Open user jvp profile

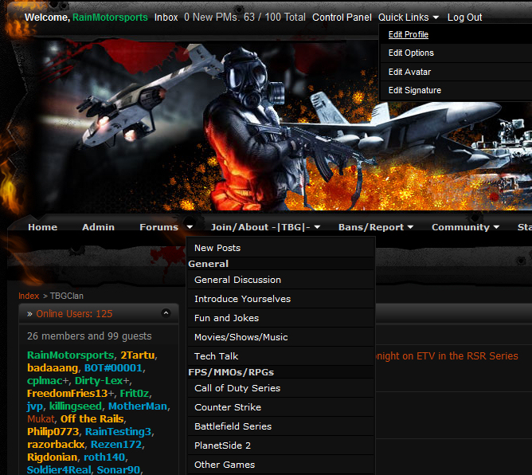(35, 406)
